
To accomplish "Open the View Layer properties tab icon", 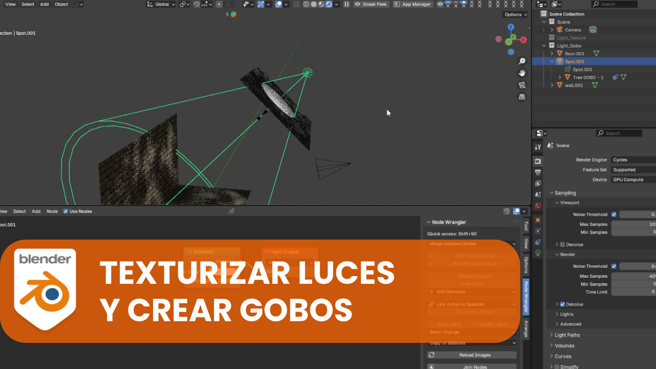I will click(x=538, y=183).
